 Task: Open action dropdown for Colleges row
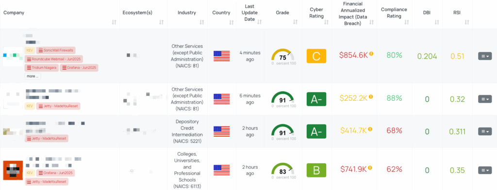pyautogui.click(x=485, y=170)
